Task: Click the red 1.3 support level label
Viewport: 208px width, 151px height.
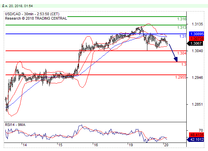Action: click(184, 64)
